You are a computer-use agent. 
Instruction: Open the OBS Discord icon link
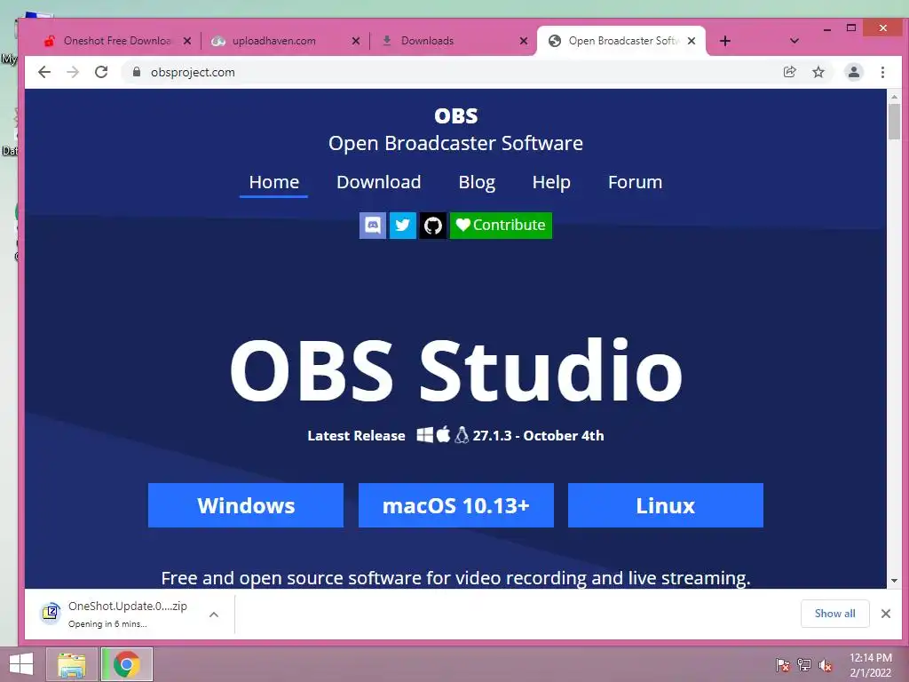[372, 225]
